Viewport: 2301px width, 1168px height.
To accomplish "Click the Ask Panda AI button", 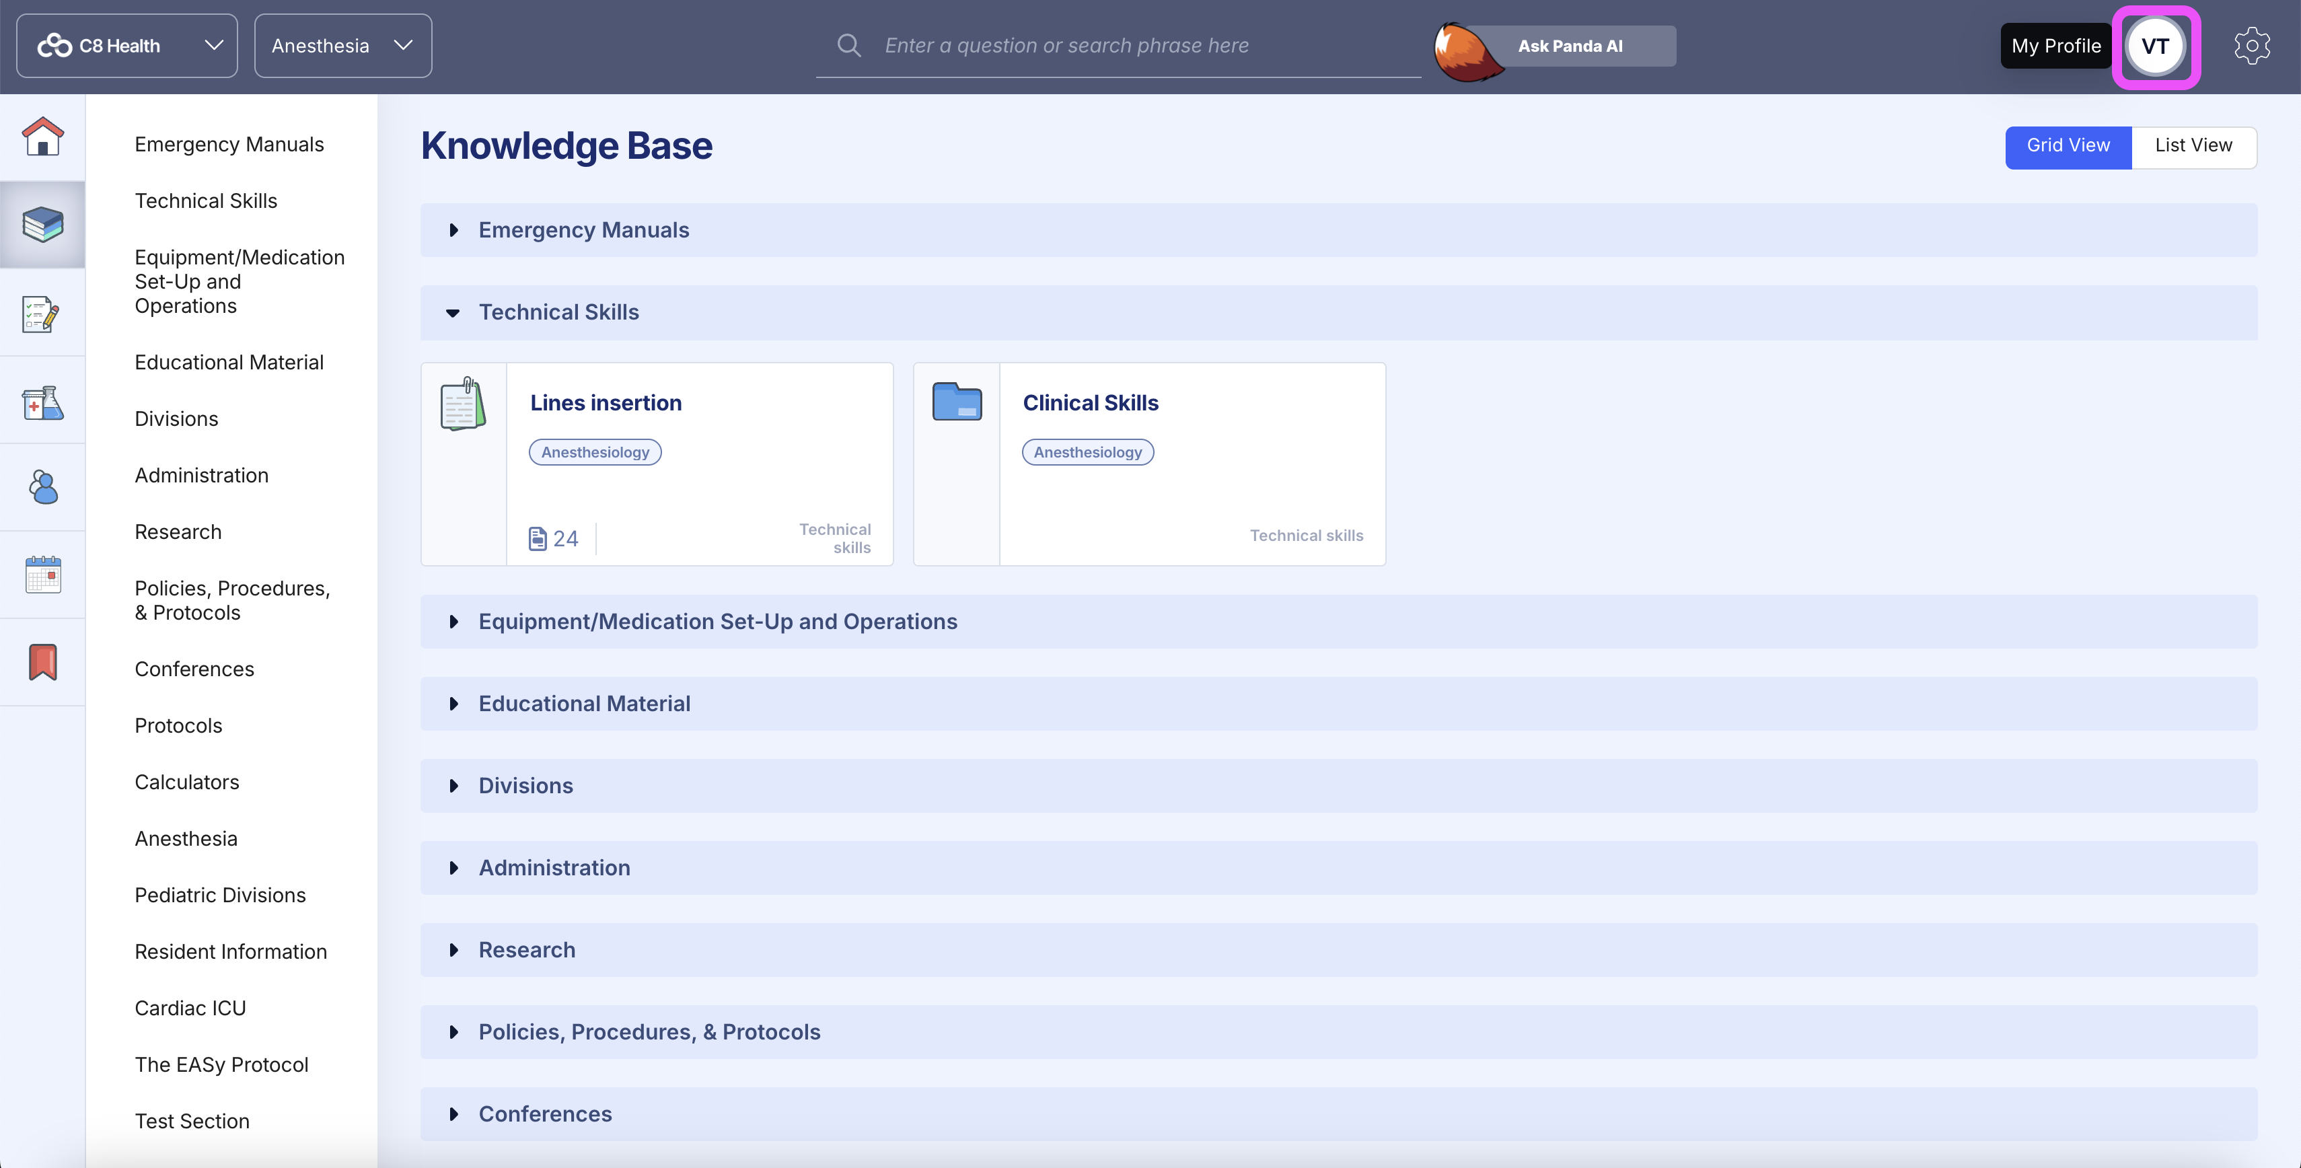I will [x=1570, y=46].
